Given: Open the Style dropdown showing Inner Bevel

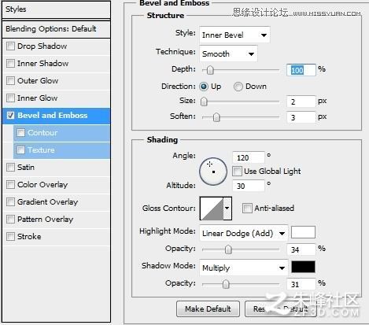Looking at the screenshot, I should 234,35.
